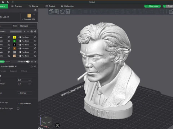Open filament settings gear beside sync icon
The image size is (173, 129).
[x=35, y=32]
